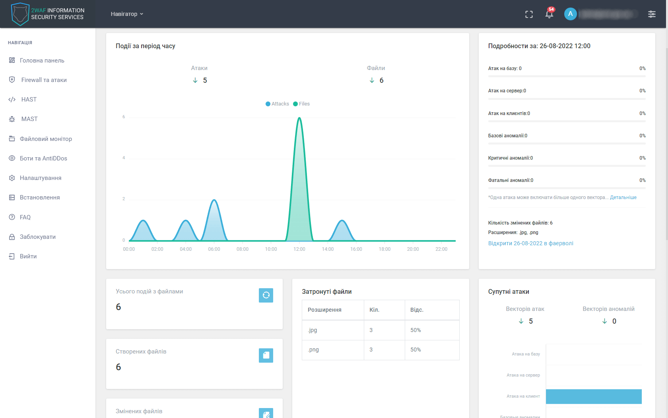The height and width of the screenshot is (418, 668).
Task: Select Боти та AntiDDos icon
Action: coord(12,158)
